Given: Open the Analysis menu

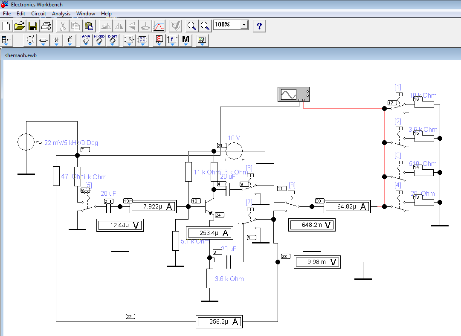Looking at the screenshot, I should [x=61, y=14].
